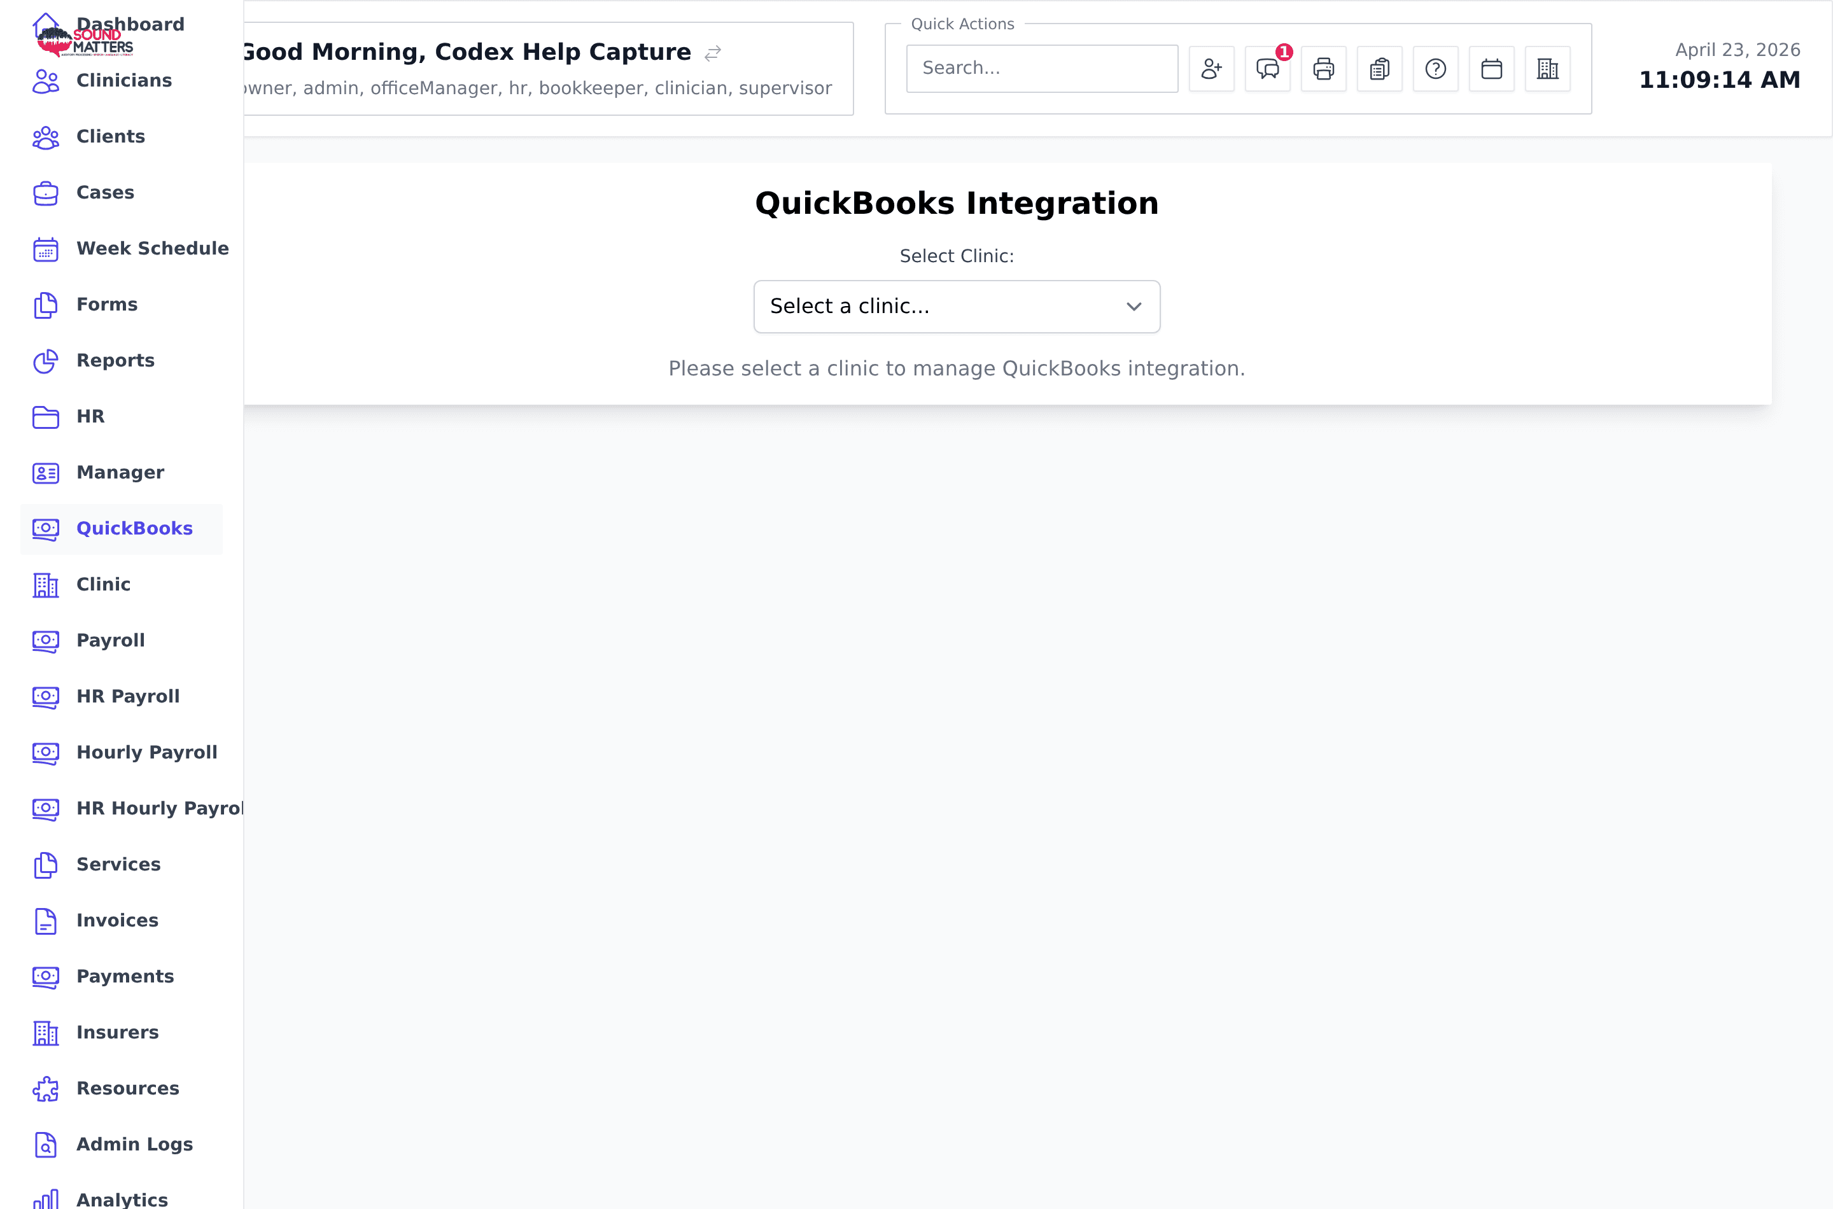The height and width of the screenshot is (1209, 1833).
Task: Open the Clinicians sidebar icon
Action: [x=45, y=81]
